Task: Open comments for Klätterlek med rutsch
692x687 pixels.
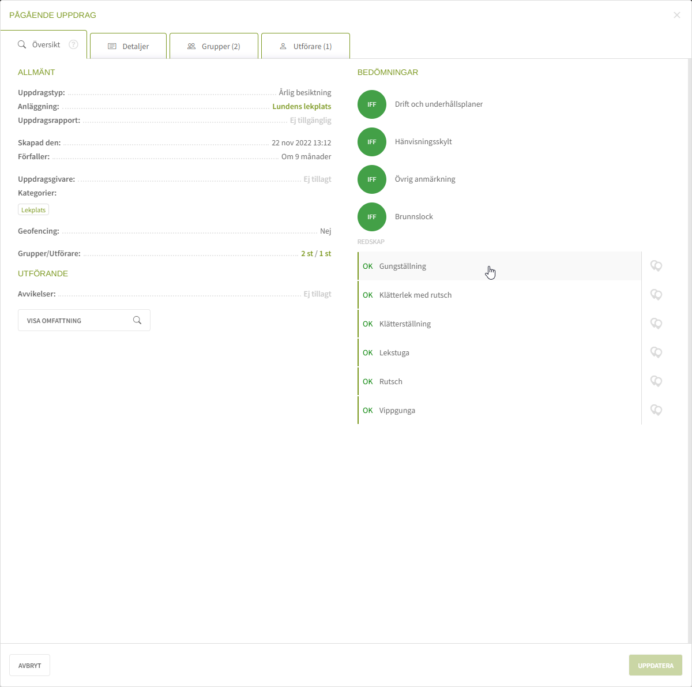Action: point(656,295)
